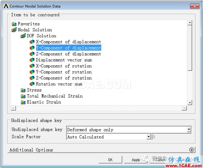Select the DOF Solution tree node

pyautogui.click(x=41, y=36)
